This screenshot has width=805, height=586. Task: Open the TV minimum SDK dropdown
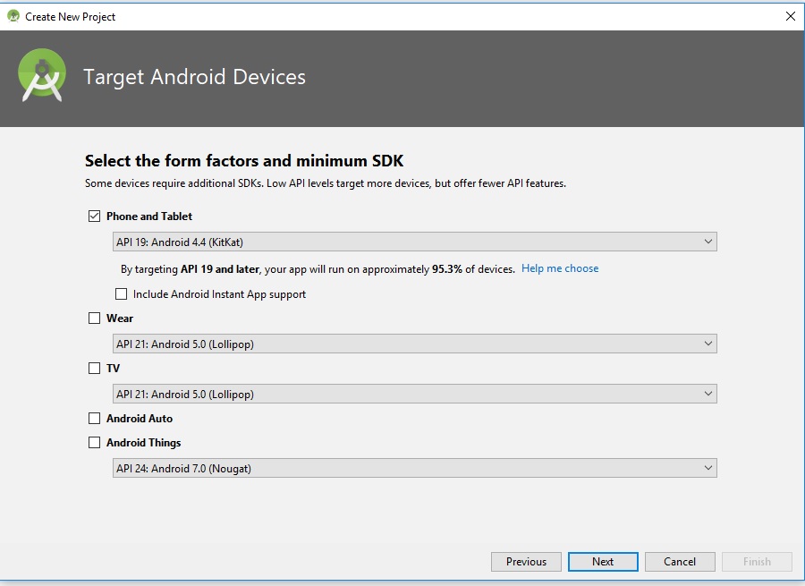click(415, 394)
